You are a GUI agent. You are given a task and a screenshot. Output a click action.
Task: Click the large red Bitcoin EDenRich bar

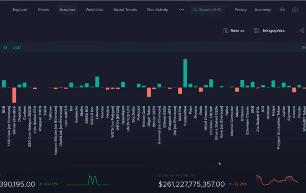(14, 95)
